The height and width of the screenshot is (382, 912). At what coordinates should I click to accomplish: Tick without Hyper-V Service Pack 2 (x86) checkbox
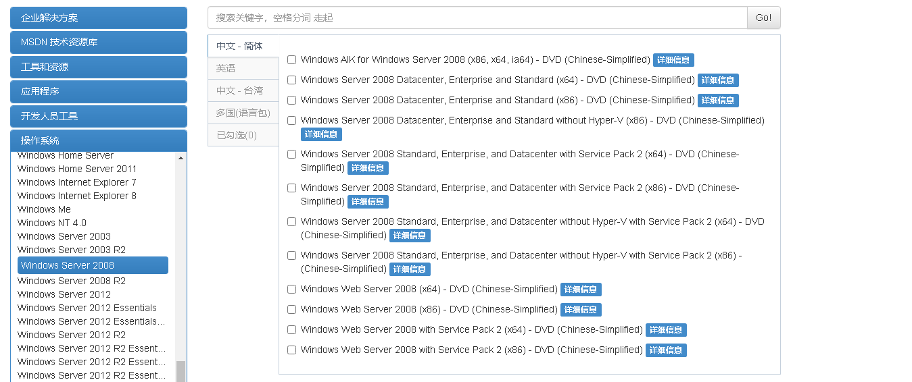click(292, 256)
